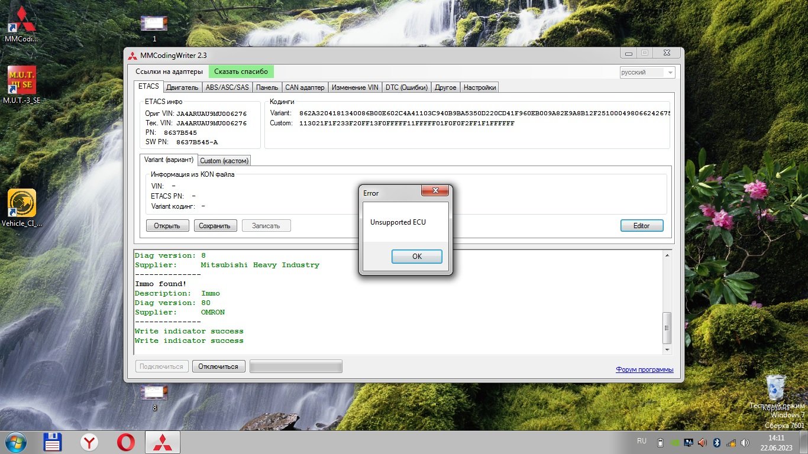Click Ссылки на адаптеры link
The image size is (808, 454).
coord(169,72)
